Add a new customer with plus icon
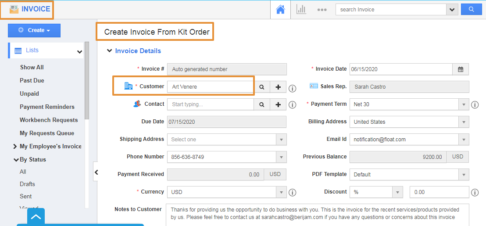This screenshot has width=486, height=226. (278, 87)
